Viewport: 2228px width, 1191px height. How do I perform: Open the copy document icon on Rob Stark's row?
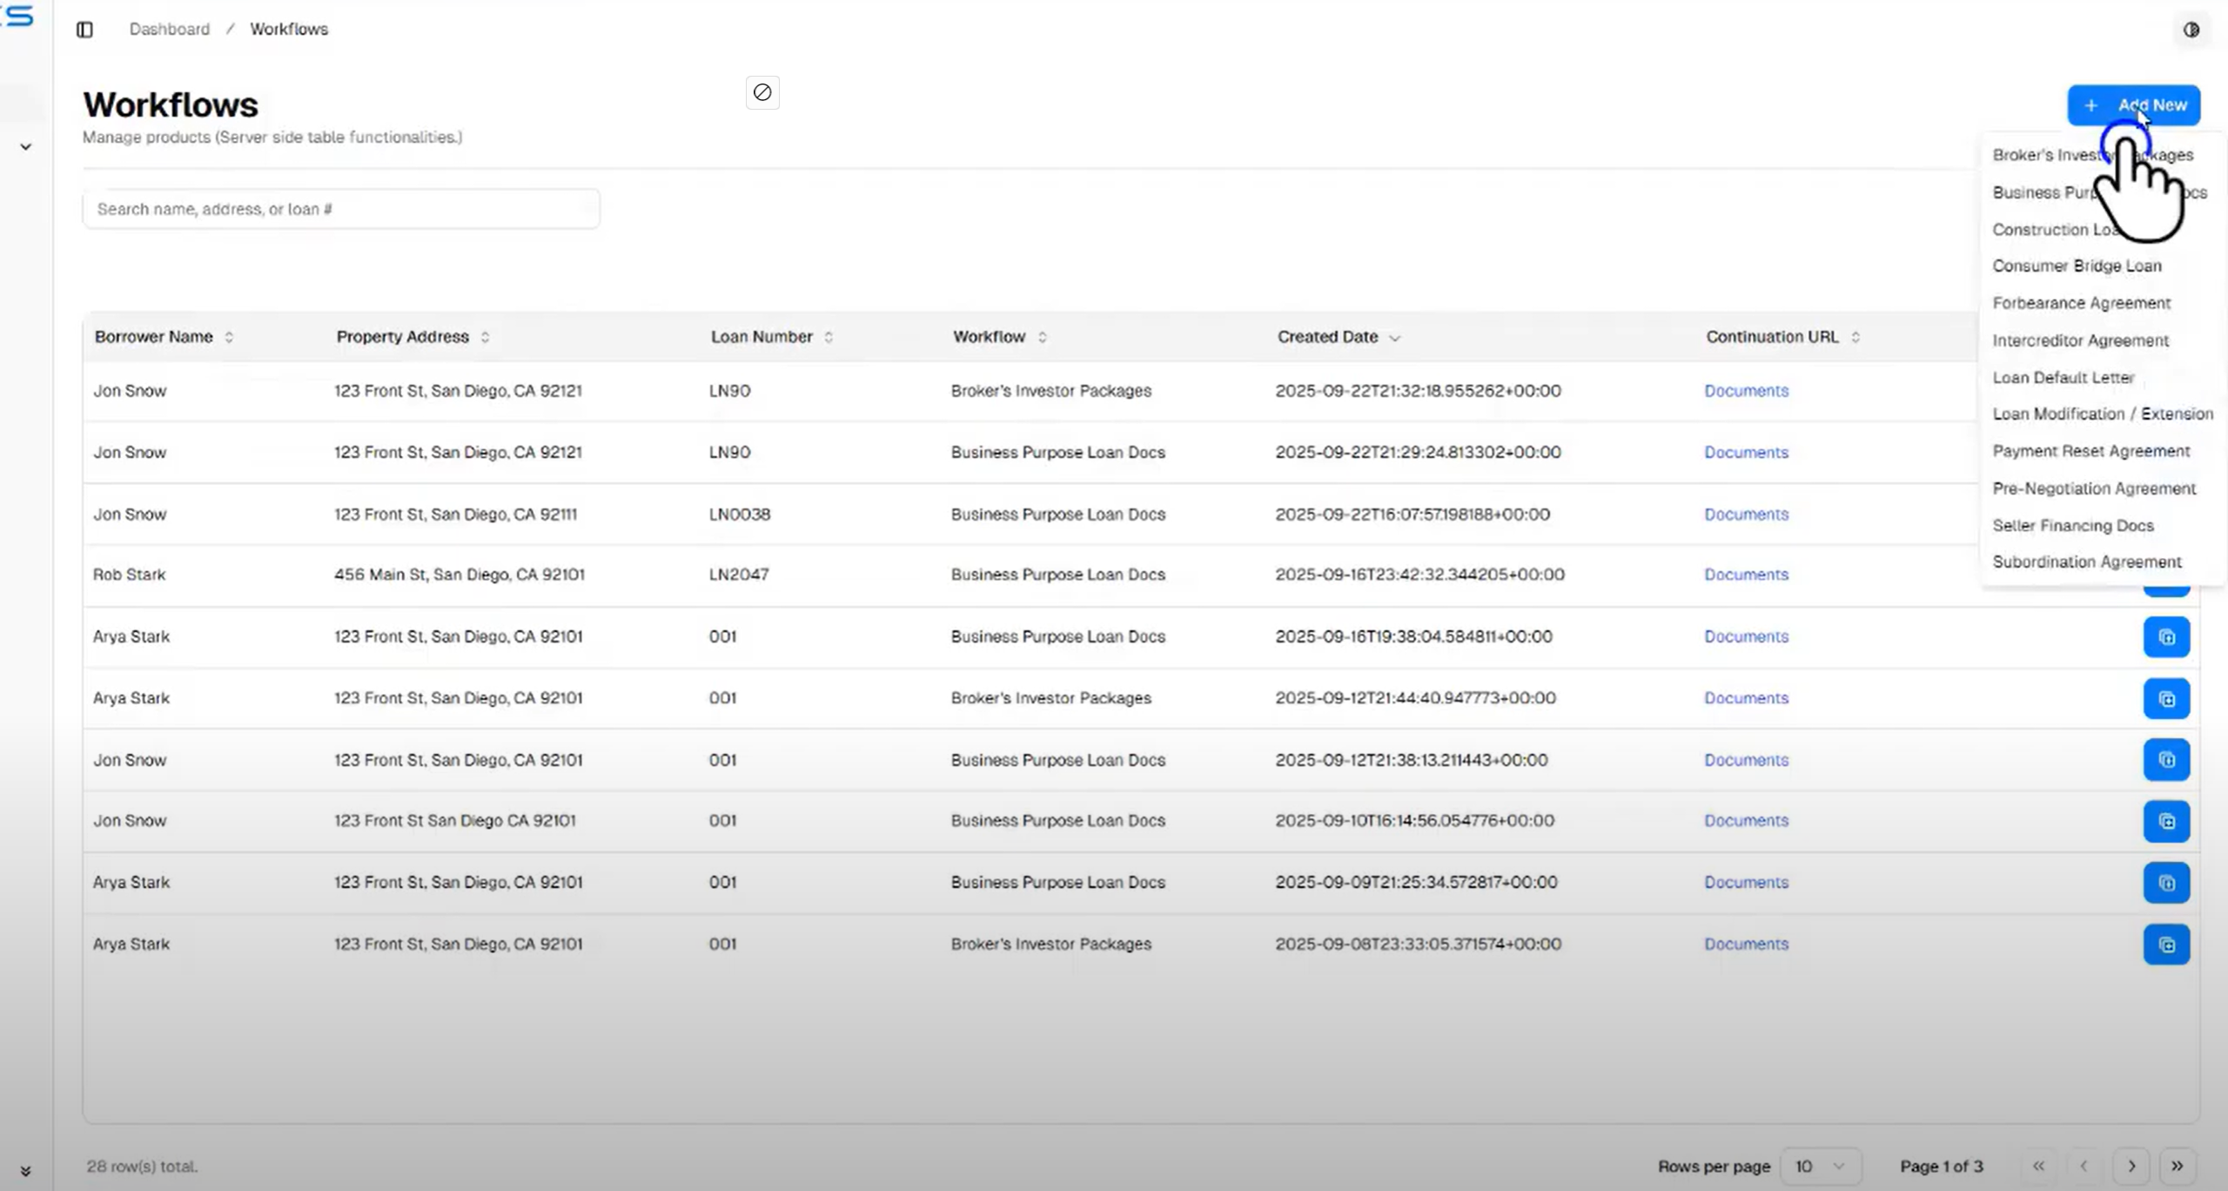coord(2167,575)
